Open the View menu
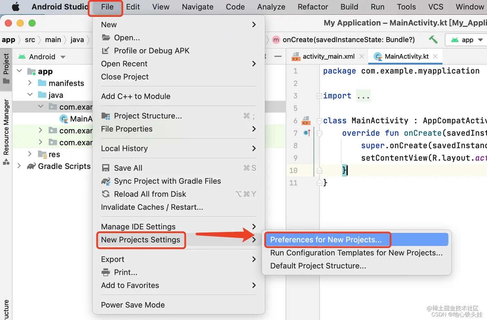This screenshot has height=320, width=487. 161,7
